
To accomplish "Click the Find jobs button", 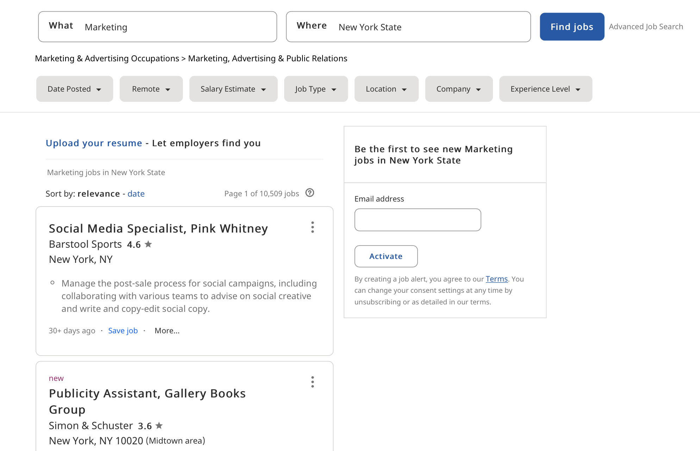I will click(572, 27).
